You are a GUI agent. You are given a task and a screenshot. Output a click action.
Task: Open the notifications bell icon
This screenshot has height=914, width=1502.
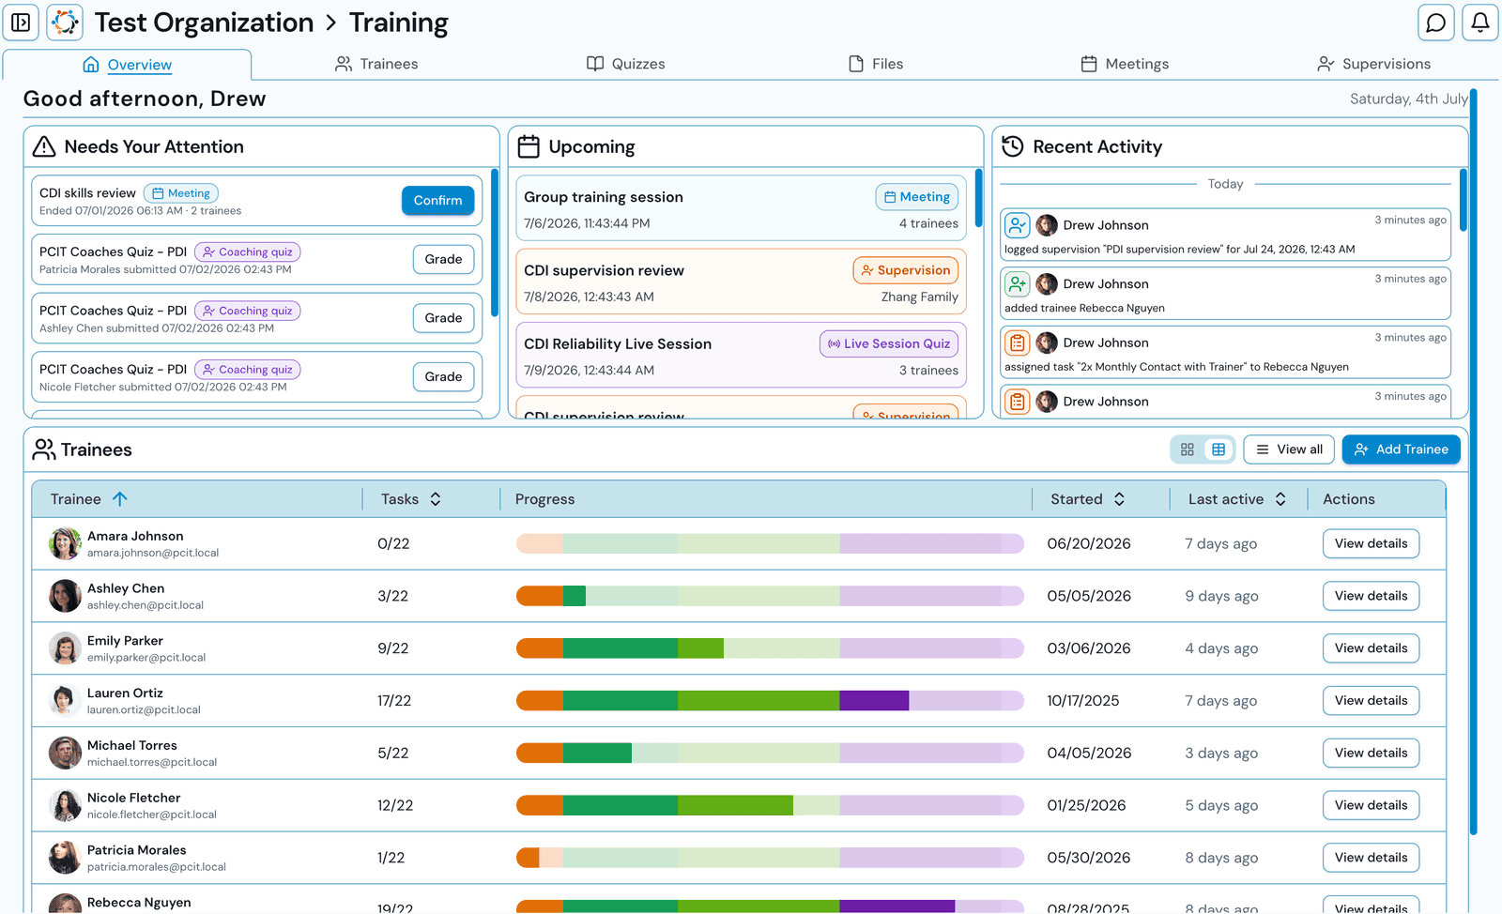tap(1480, 23)
